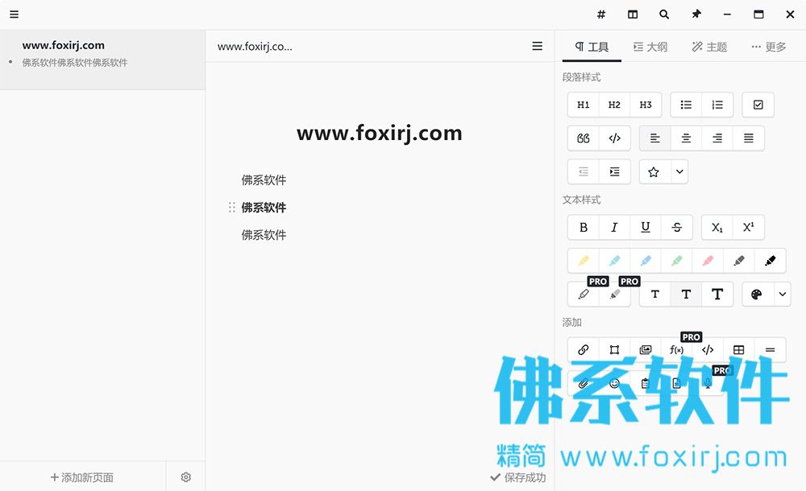Insert a bulleted list

click(686, 105)
